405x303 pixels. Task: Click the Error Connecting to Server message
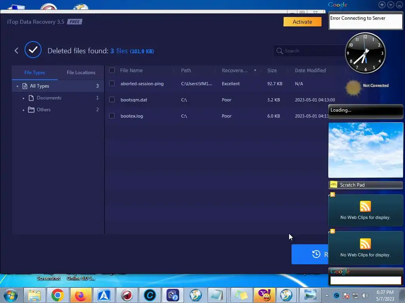coord(358,18)
